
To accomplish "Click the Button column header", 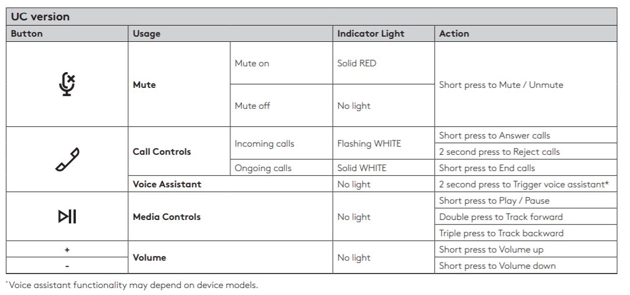I will pos(27,34).
